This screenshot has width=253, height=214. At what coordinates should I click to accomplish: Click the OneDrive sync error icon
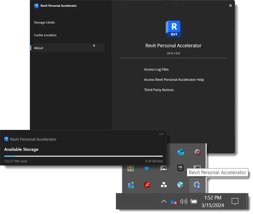click(x=174, y=202)
